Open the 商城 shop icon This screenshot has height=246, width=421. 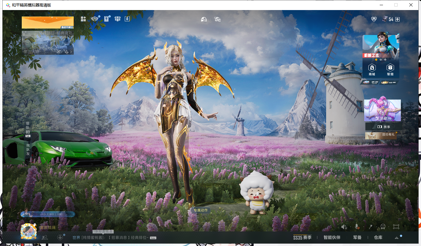coord(372,69)
